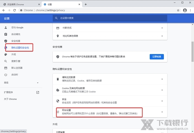Viewport: 194px width, 133px height.
Task: Click the trash icon for 清除浏览数据
Action: click(58, 79)
